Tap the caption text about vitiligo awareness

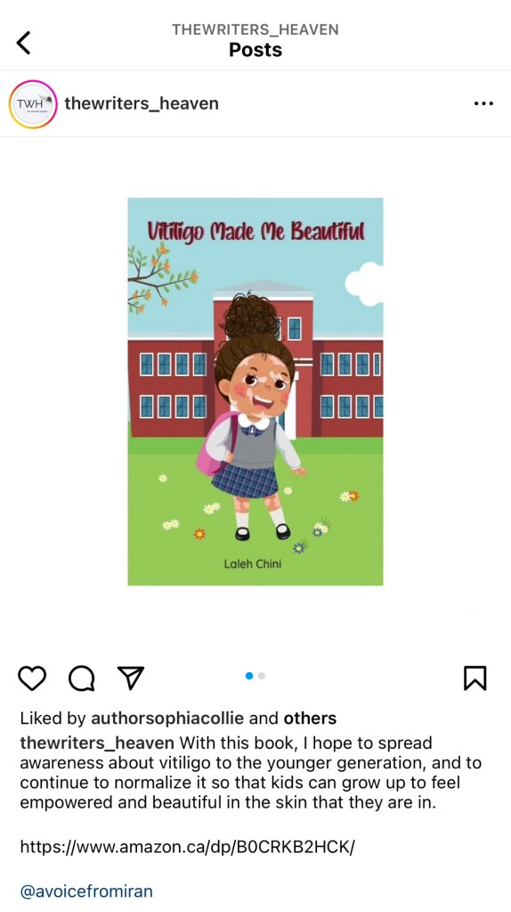pos(251,773)
